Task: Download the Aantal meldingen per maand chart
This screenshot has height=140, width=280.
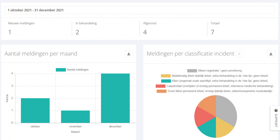Action: click(x=129, y=54)
